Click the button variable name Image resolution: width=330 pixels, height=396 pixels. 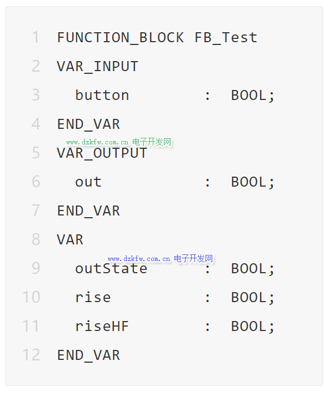click(102, 96)
